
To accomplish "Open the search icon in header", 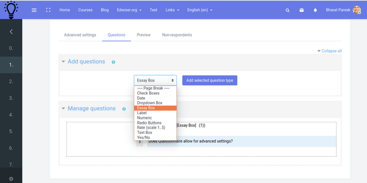I will point(288,10).
